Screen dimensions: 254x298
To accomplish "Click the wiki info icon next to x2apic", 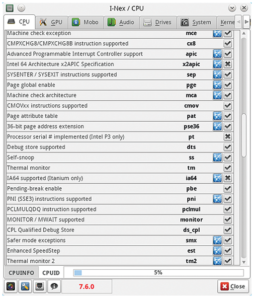I will click(217, 64).
